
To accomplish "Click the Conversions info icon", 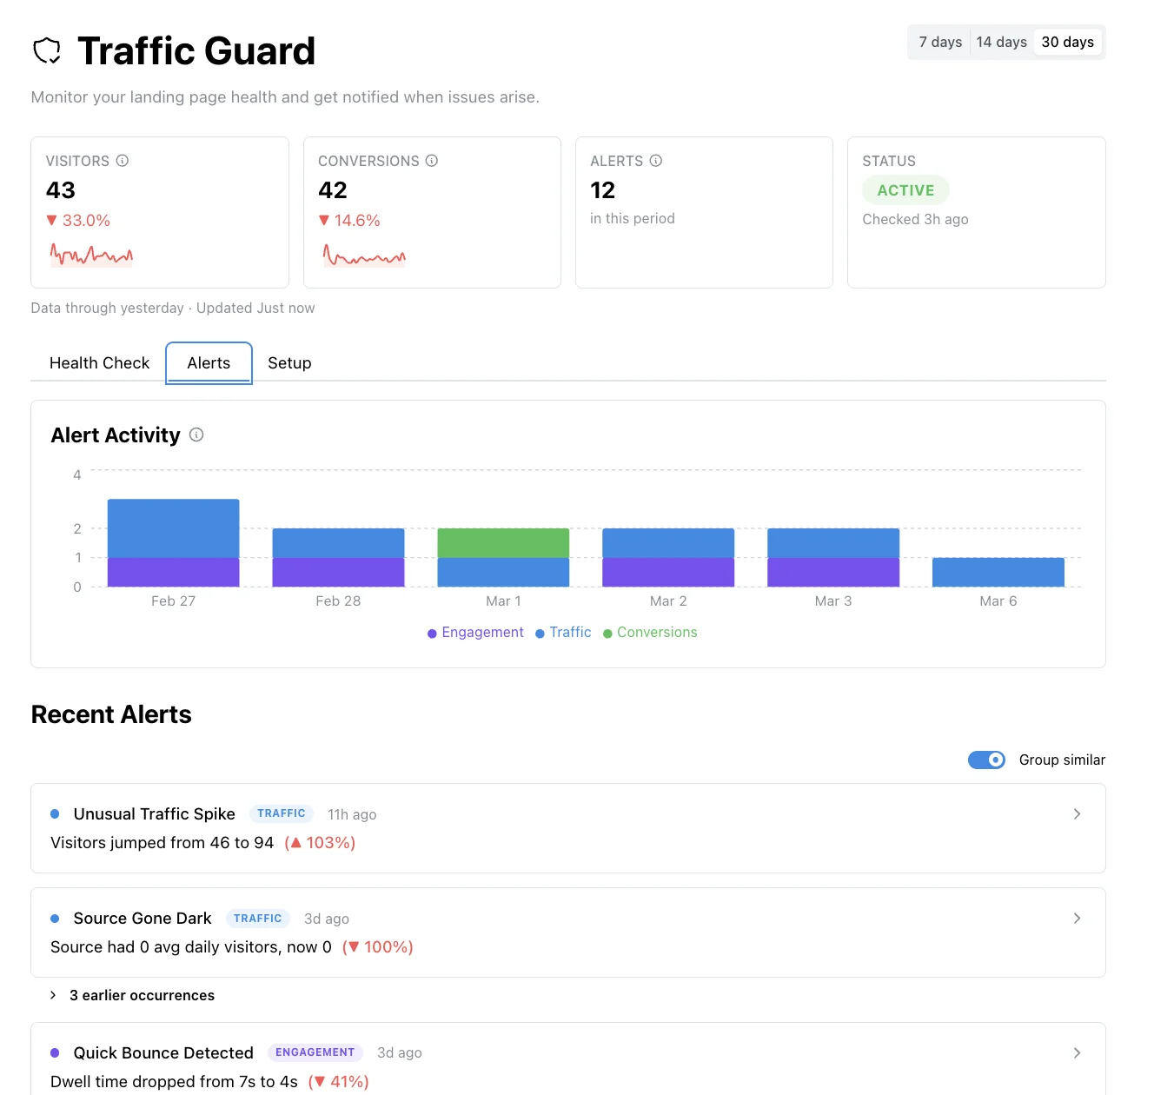I will tap(432, 161).
